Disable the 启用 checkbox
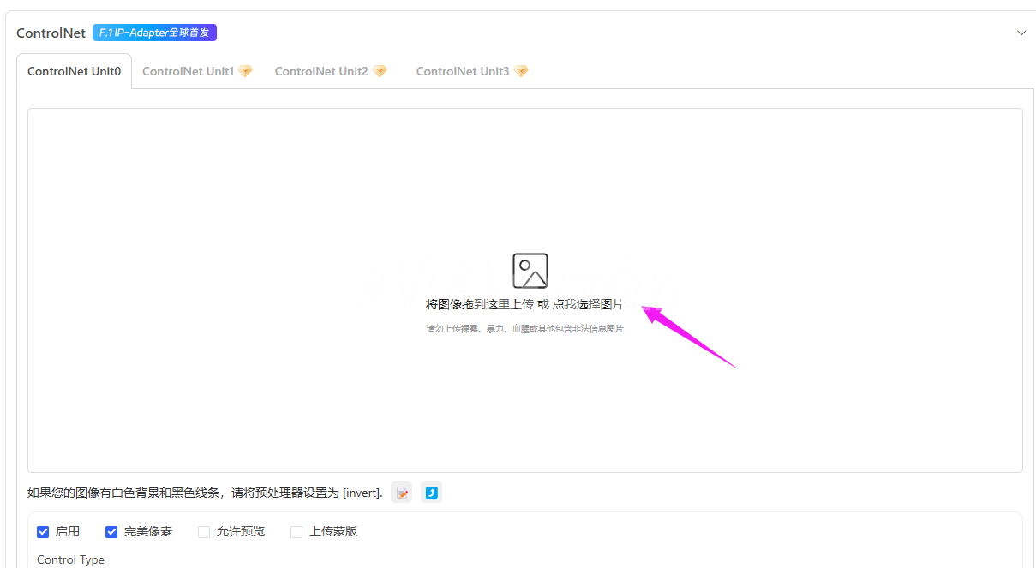 point(43,532)
